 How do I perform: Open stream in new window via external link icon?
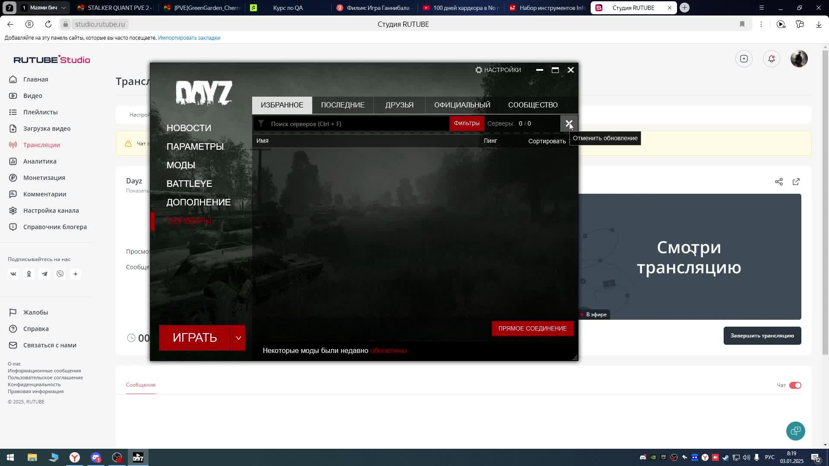pyautogui.click(x=797, y=182)
